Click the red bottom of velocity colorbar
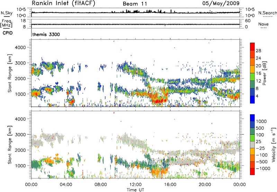277x192 pixels. pos(252,172)
